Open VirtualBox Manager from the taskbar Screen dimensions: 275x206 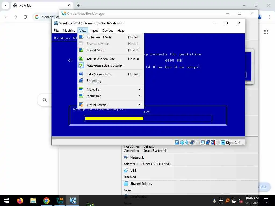pyautogui.click(x=60, y=201)
